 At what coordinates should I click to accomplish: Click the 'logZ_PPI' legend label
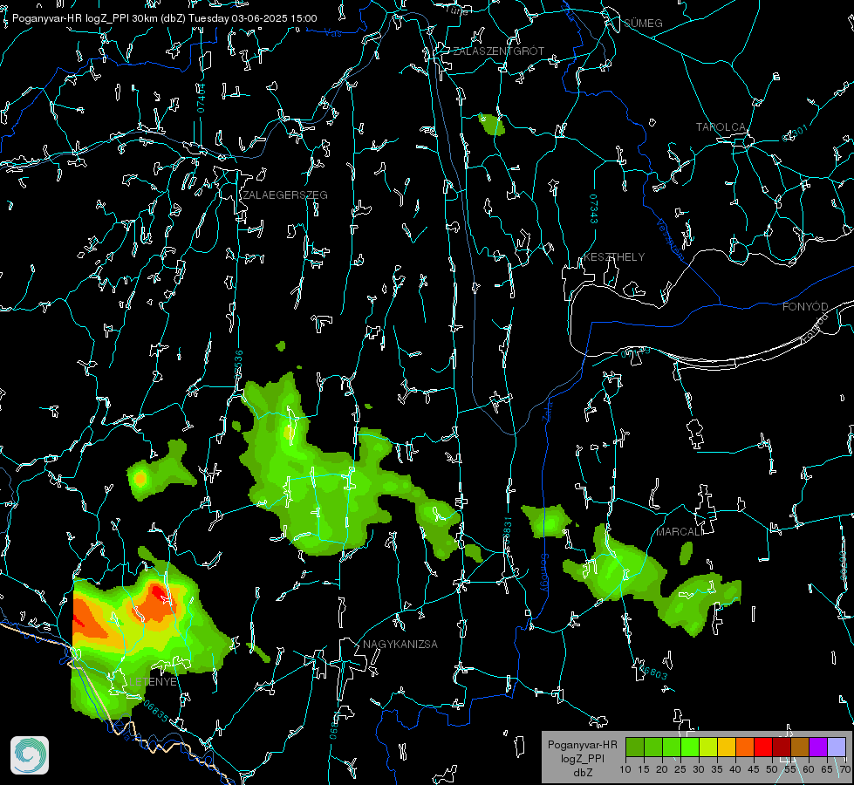(582, 759)
